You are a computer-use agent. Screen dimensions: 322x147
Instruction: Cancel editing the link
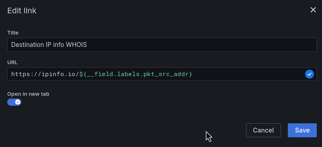[263, 130]
